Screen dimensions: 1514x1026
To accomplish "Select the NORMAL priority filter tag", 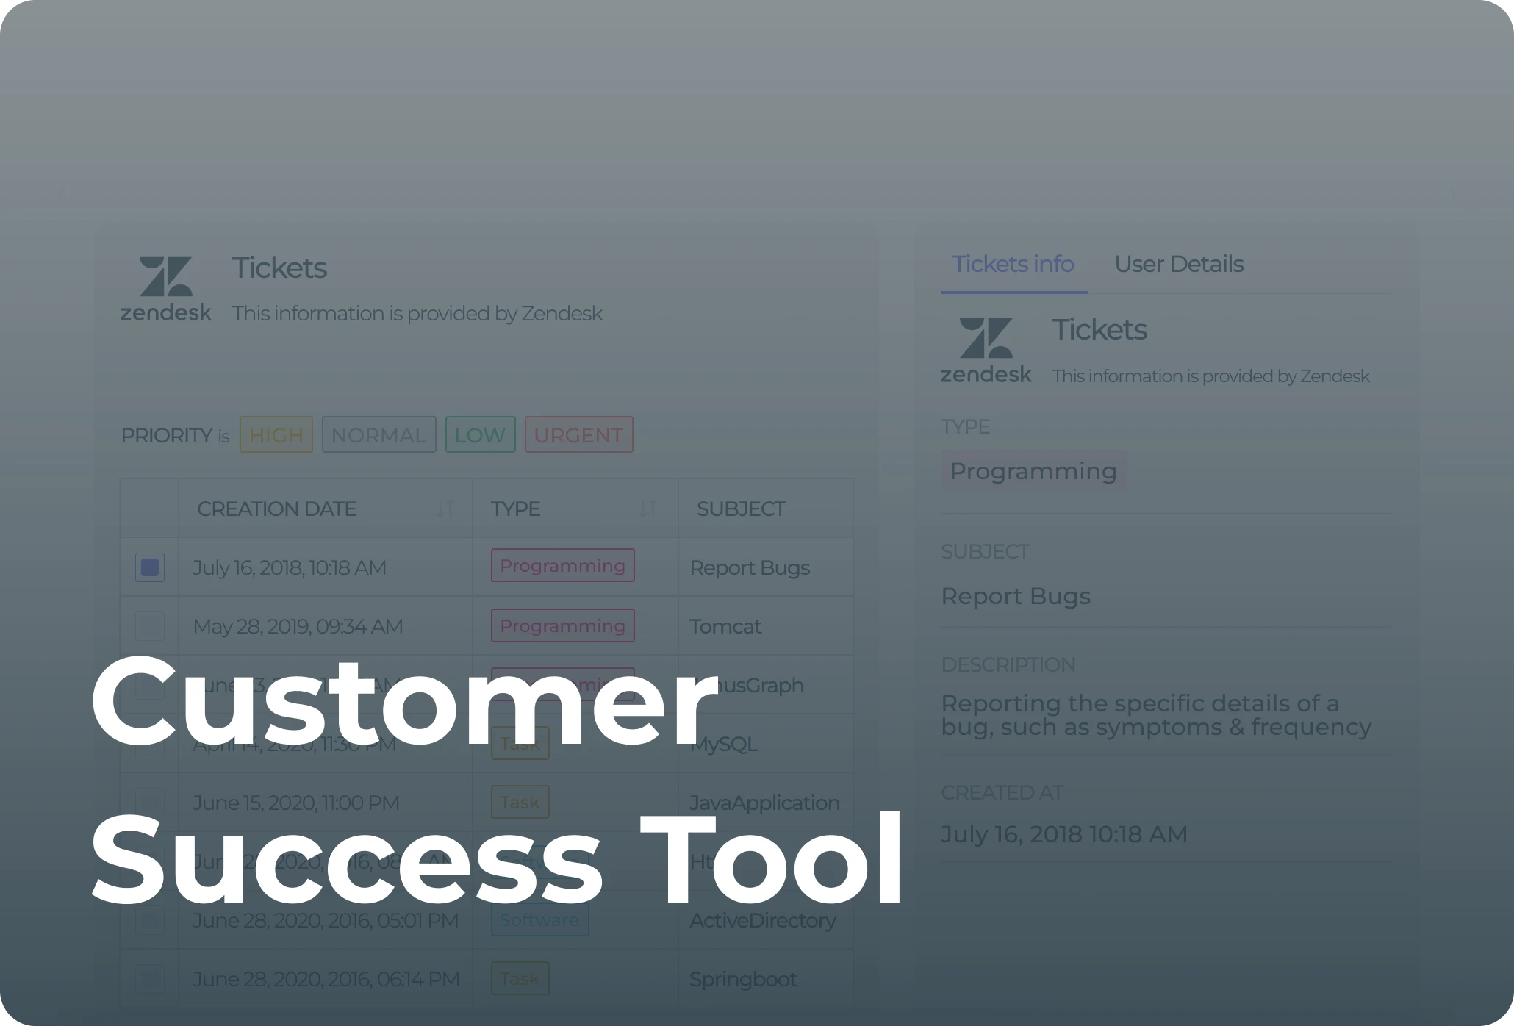I will [378, 435].
